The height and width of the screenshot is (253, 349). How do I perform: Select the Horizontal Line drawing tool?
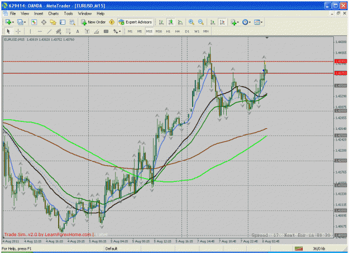click(40, 31)
